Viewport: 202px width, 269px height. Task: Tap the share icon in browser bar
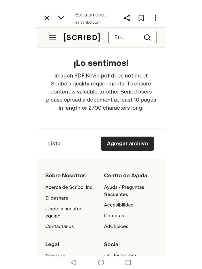(x=127, y=18)
